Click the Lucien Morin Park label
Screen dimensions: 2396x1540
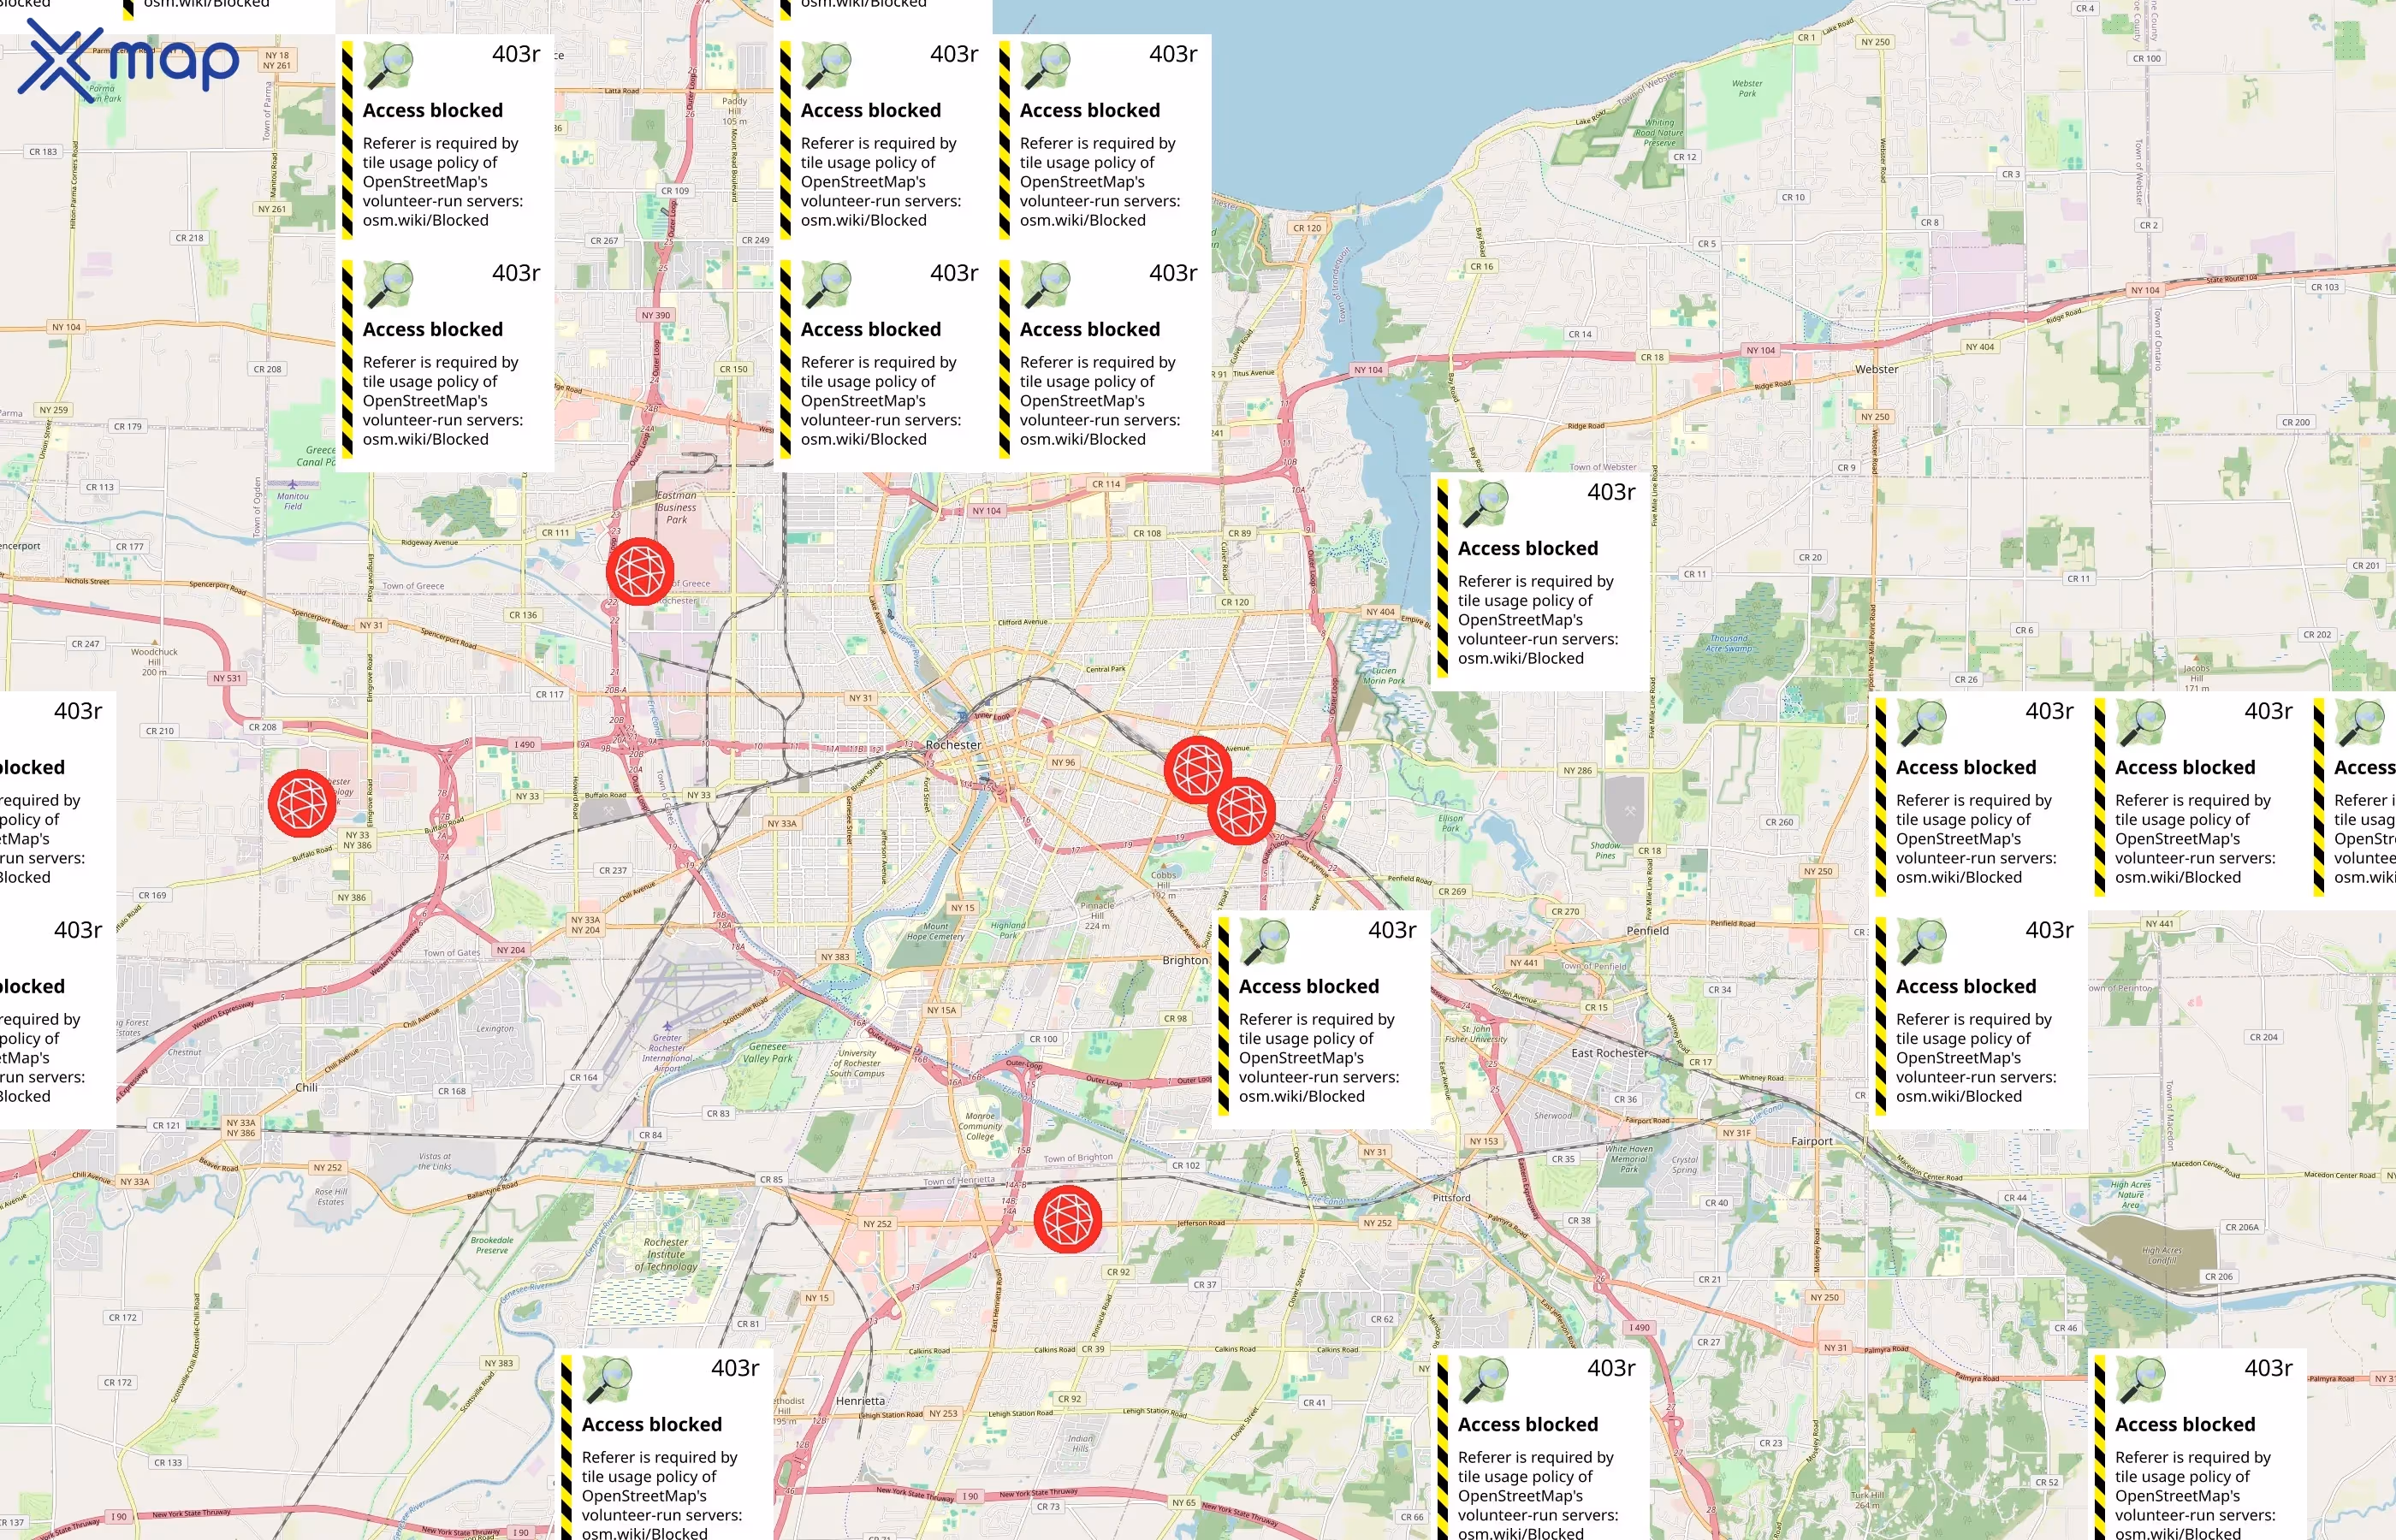[x=1384, y=676]
